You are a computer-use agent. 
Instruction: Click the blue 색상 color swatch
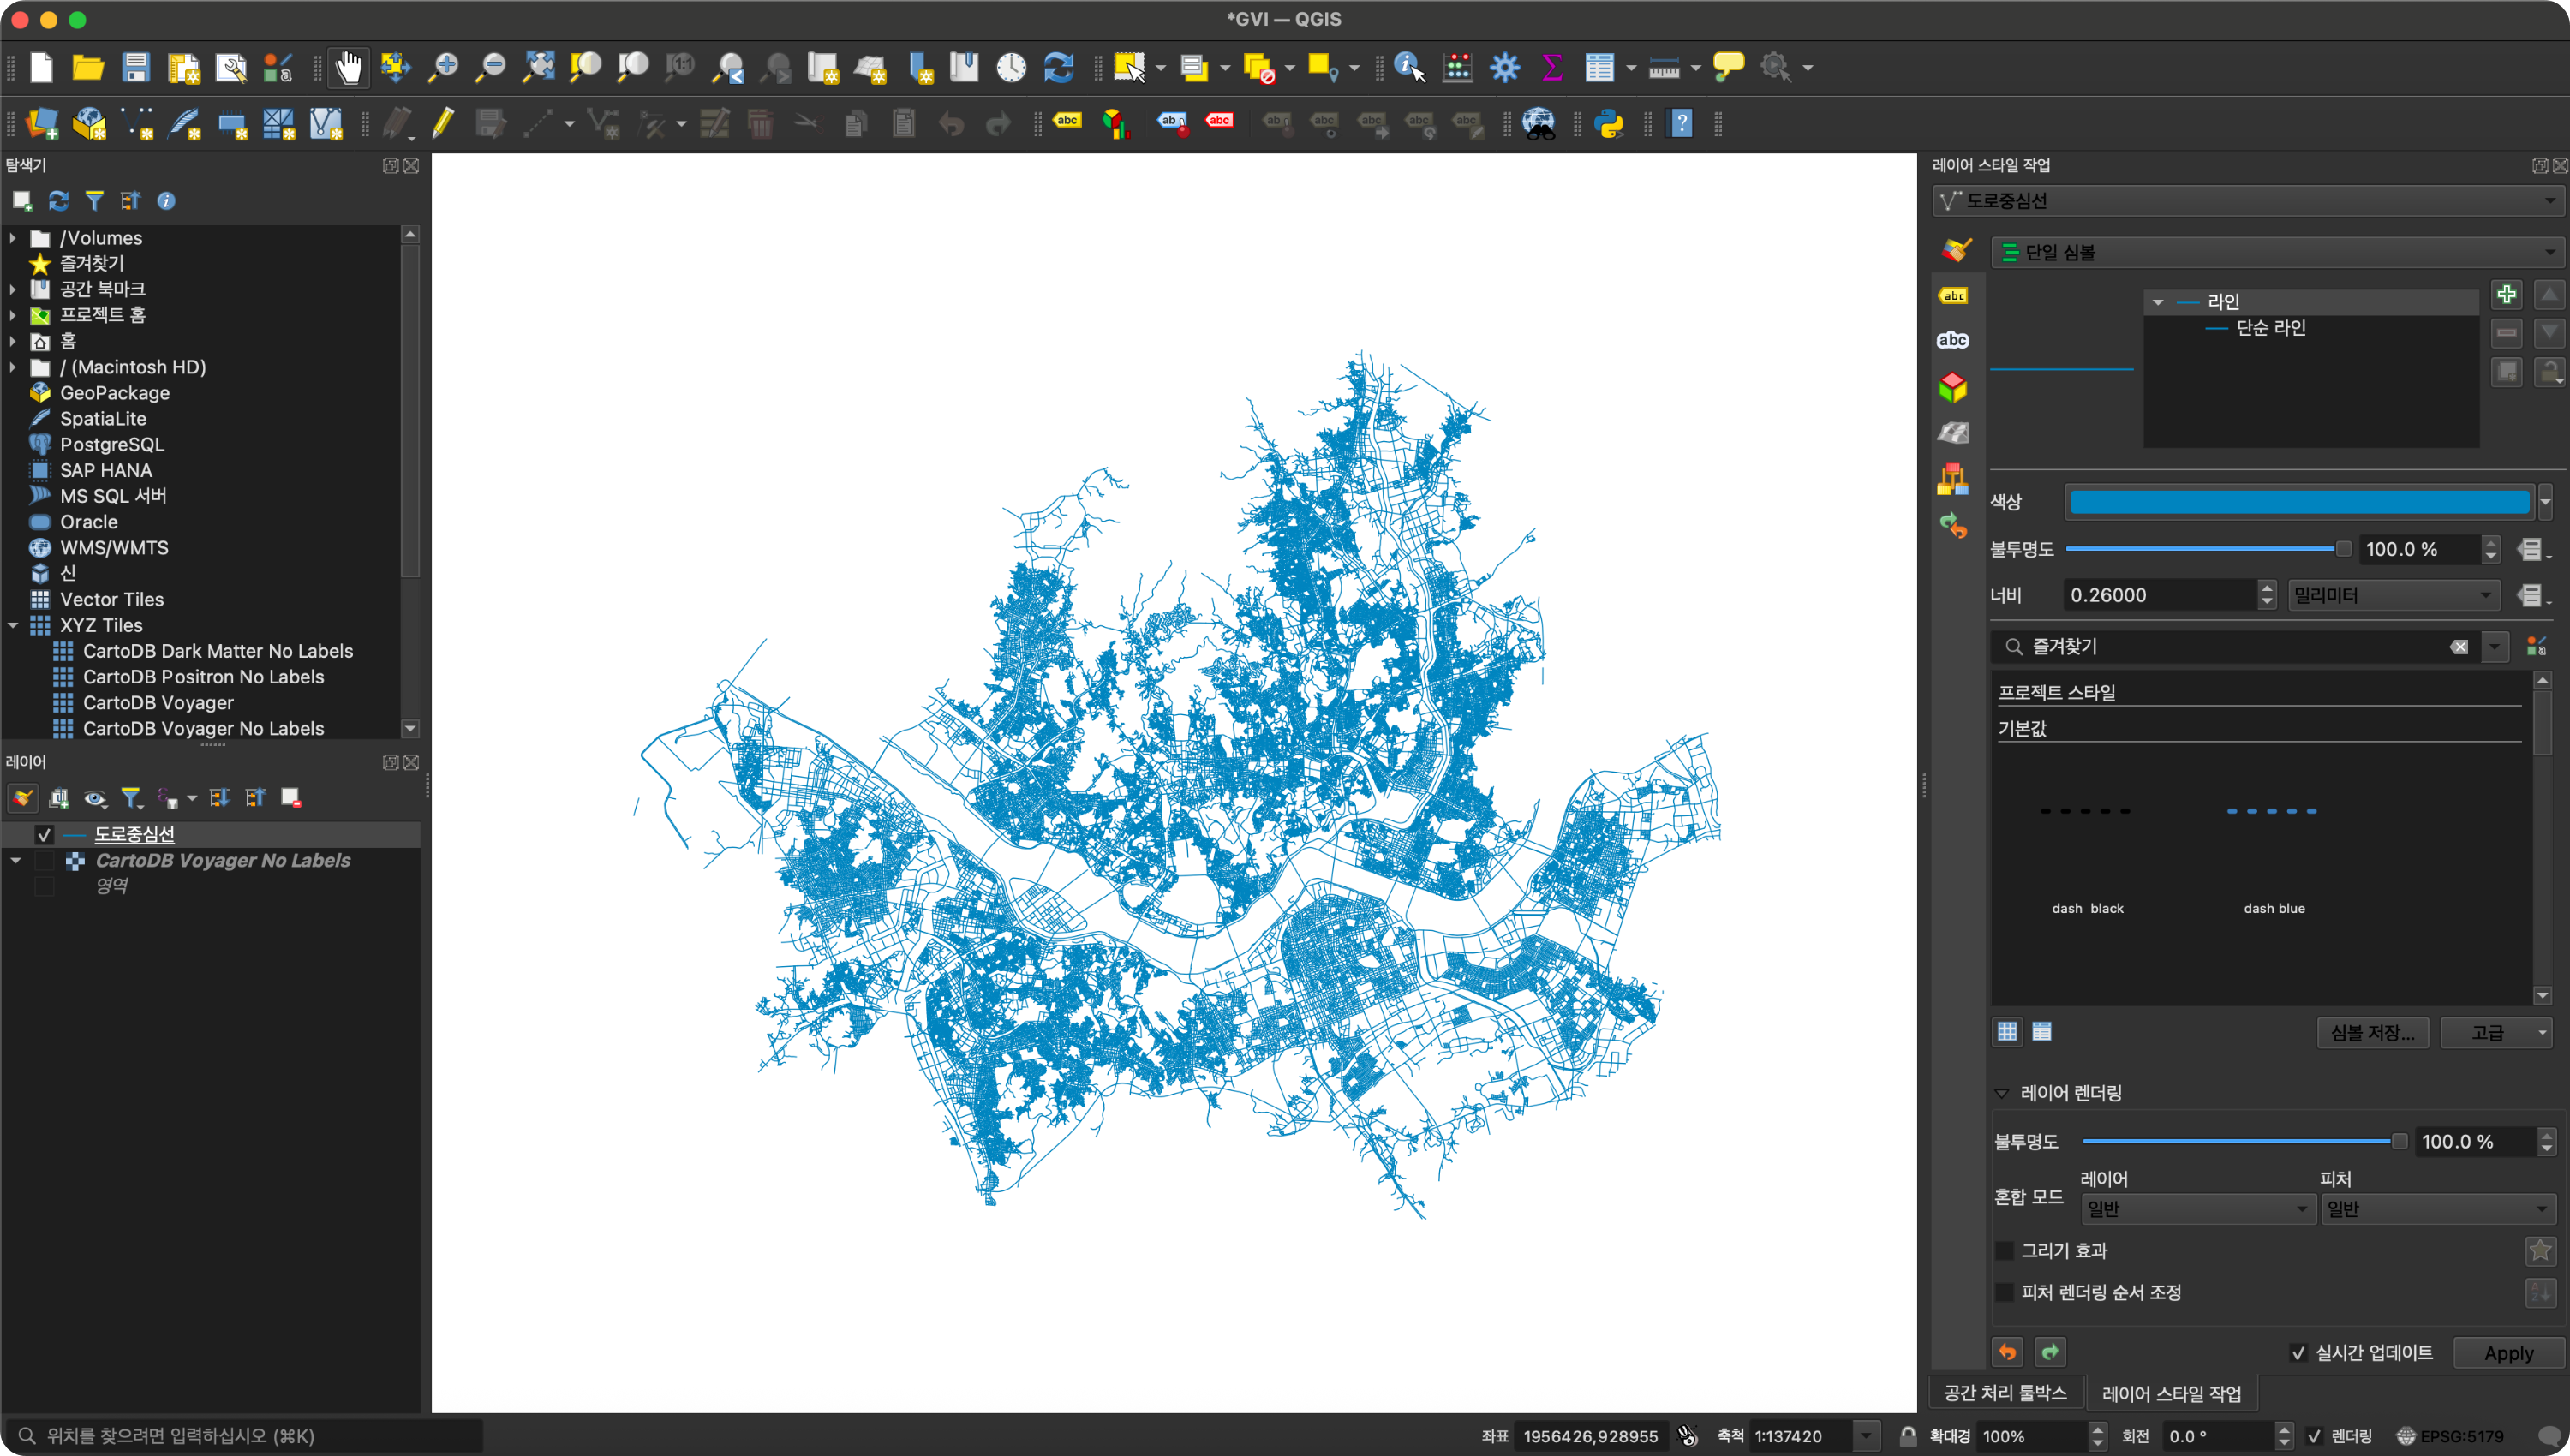coord(2298,502)
